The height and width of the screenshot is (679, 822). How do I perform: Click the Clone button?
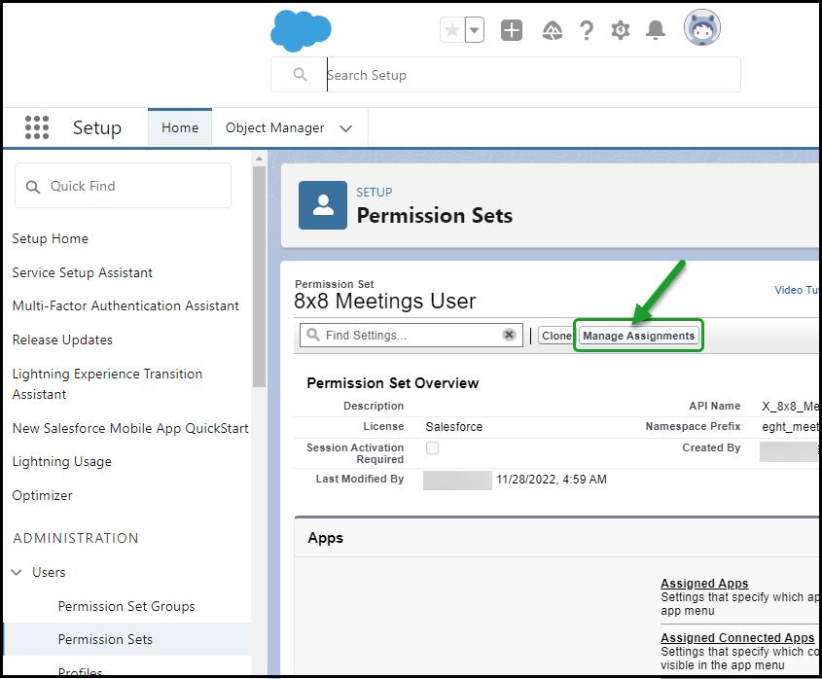point(556,336)
